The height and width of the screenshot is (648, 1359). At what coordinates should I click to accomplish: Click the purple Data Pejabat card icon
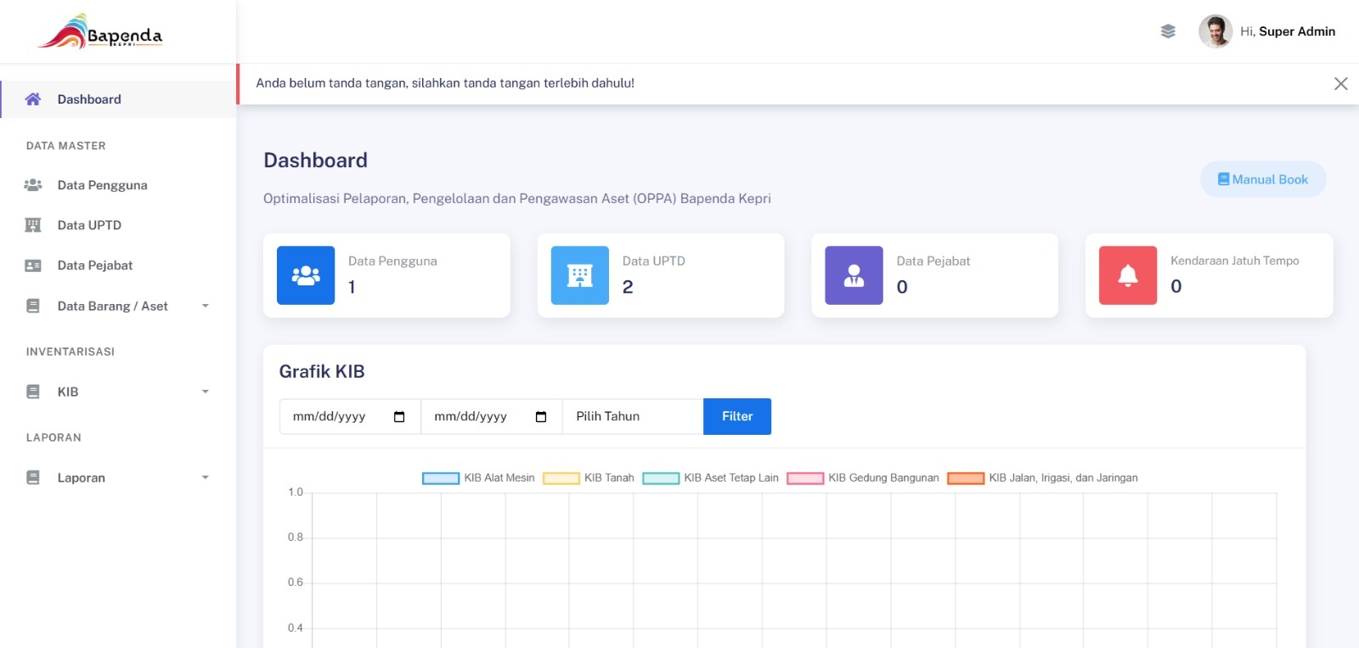pyautogui.click(x=854, y=275)
